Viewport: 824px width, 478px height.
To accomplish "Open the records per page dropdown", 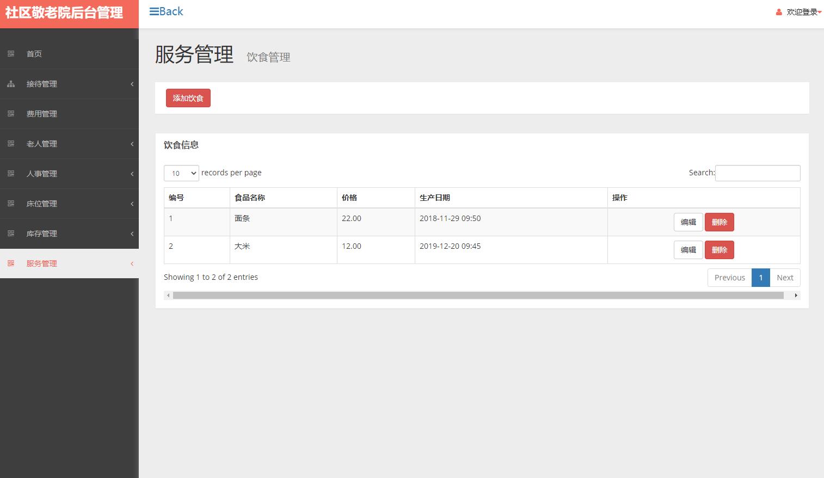I will (181, 173).
